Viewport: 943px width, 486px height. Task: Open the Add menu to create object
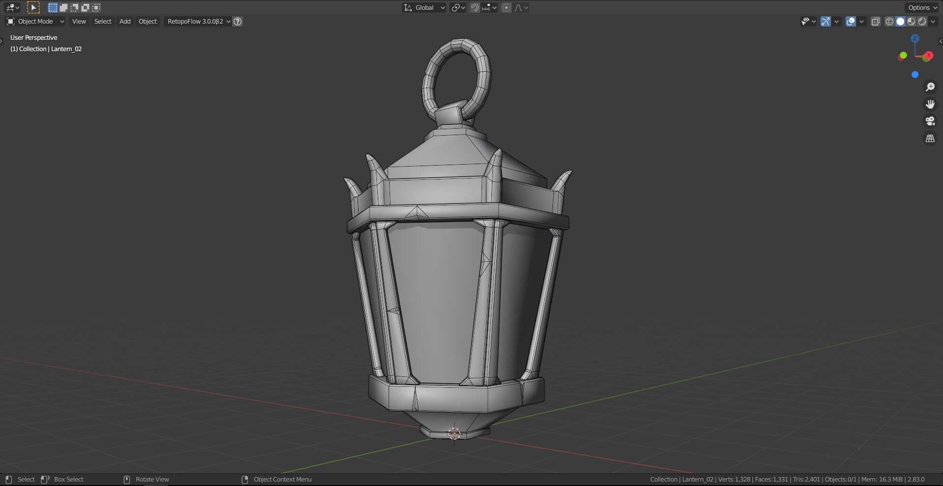pyautogui.click(x=124, y=21)
